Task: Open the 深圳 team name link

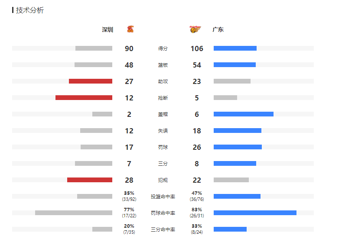Action: tap(107, 29)
